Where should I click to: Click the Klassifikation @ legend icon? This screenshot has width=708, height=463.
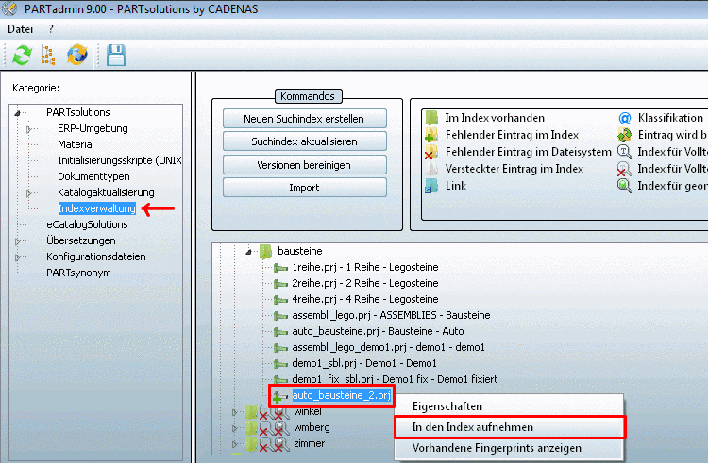(x=625, y=118)
